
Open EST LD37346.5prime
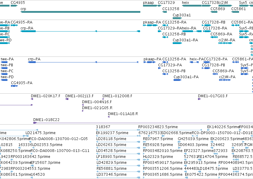pos(118,178)
